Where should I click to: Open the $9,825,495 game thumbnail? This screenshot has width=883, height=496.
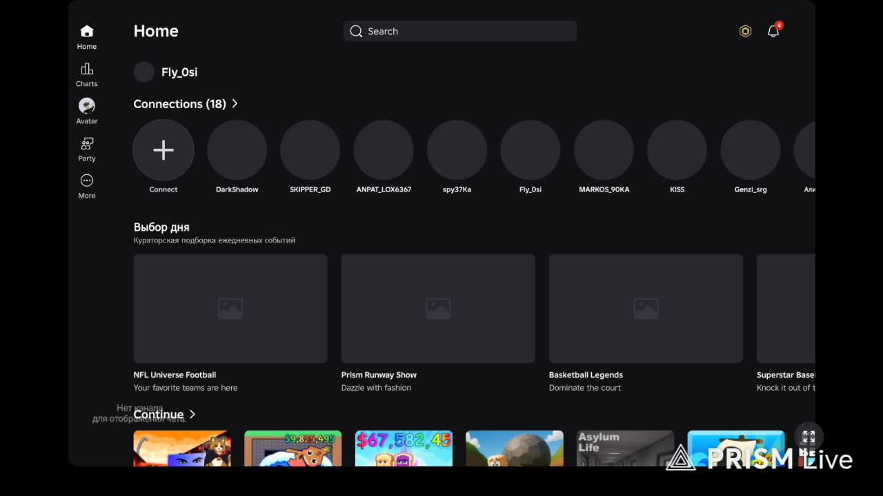point(292,448)
